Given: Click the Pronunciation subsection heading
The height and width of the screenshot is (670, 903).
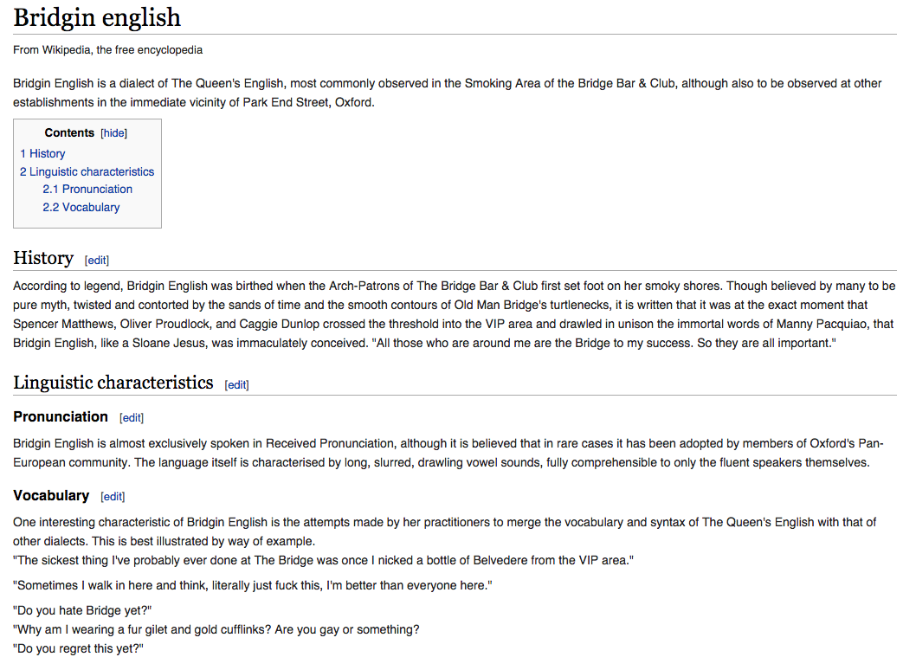Looking at the screenshot, I should coord(61,416).
